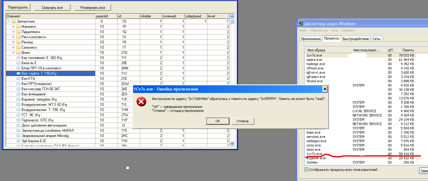Screen dimensions: 428x181
Task: Click the red error icon in dialog
Action: pyautogui.click(x=141, y=102)
